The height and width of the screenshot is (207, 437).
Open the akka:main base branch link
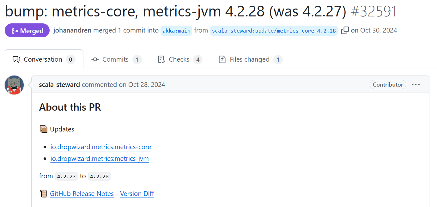pos(176,31)
